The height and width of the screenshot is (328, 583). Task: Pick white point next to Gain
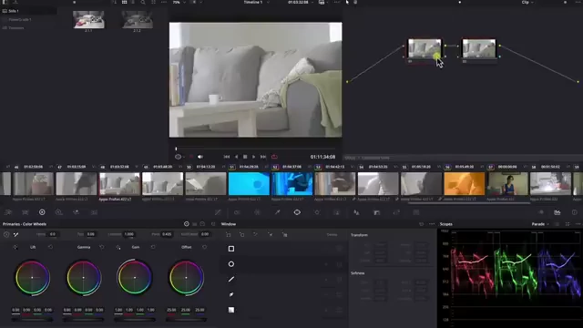point(118,247)
